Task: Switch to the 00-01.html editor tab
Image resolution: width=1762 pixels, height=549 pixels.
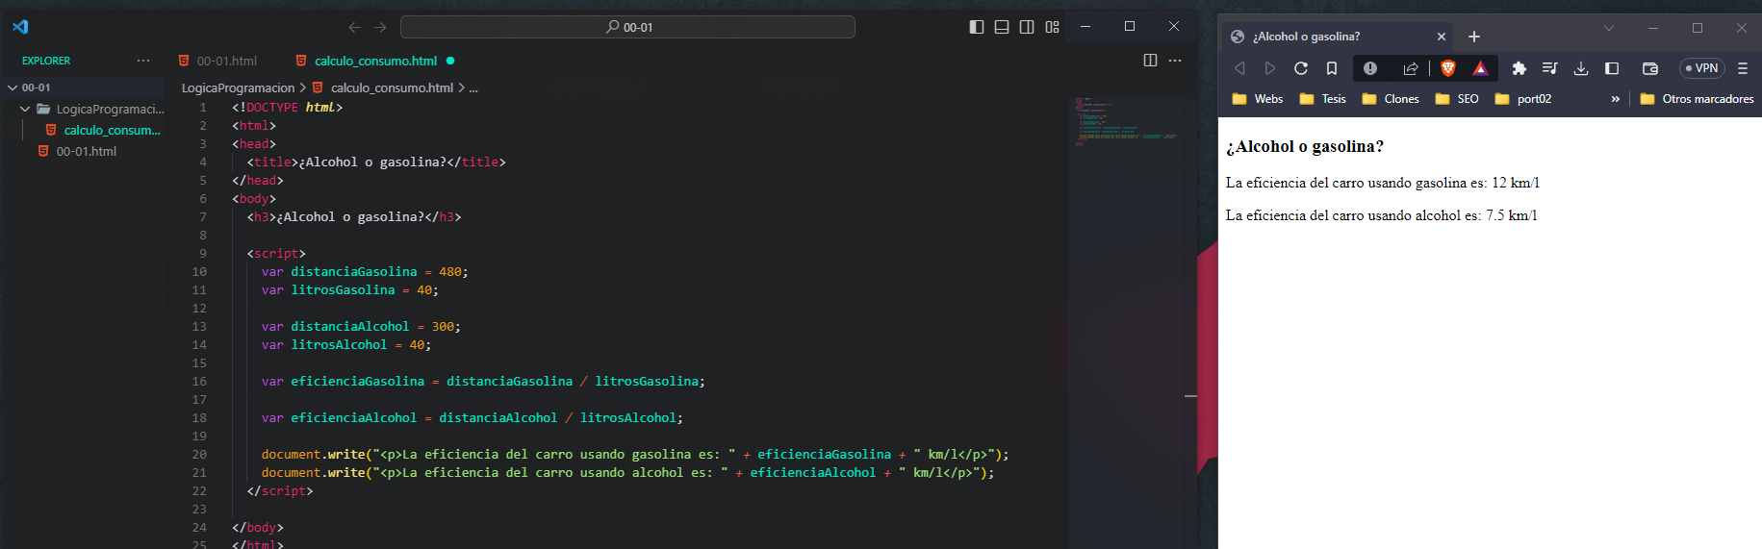Action: click(226, 61)
